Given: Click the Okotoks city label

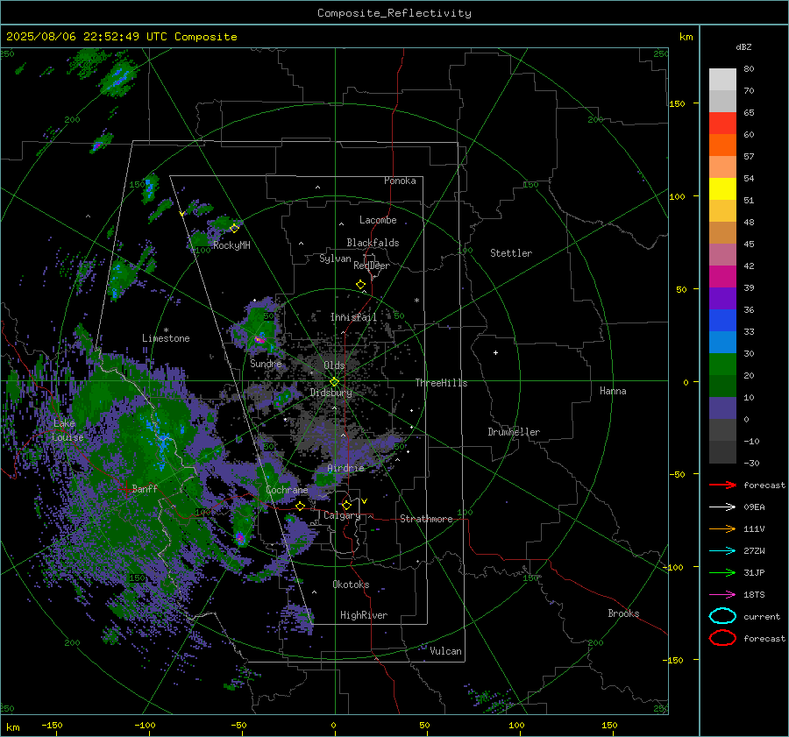Looking at the screenshot, I should point(351,585).
